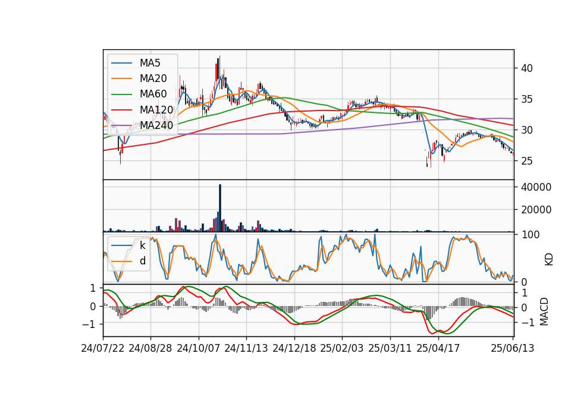Viewport: 571px width, 410px height.
Task: Click the −1 tick on left MACD axis
Action: (89, 324)
